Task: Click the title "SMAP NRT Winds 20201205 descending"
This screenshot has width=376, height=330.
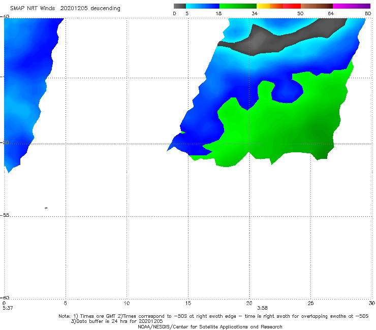Action: (x=65, y=9)
